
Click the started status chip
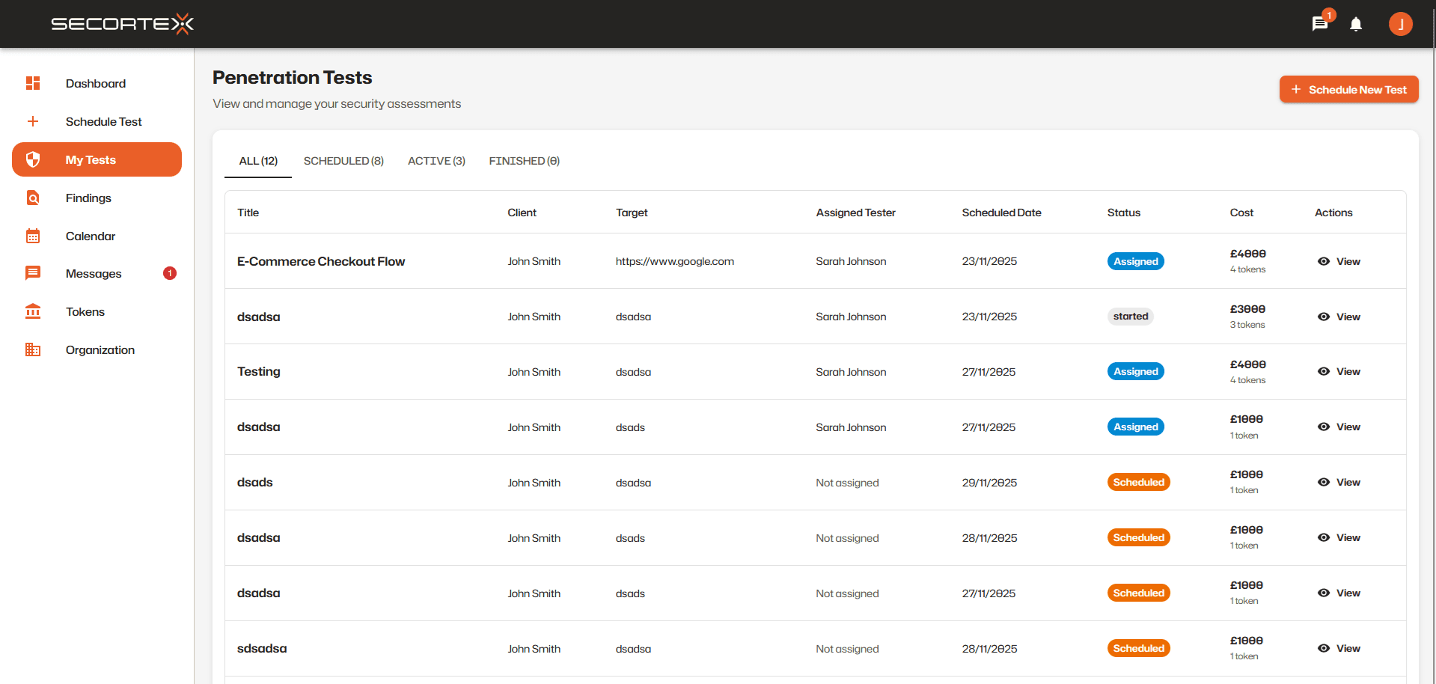pyautogui.click(x=1131, y=317)
